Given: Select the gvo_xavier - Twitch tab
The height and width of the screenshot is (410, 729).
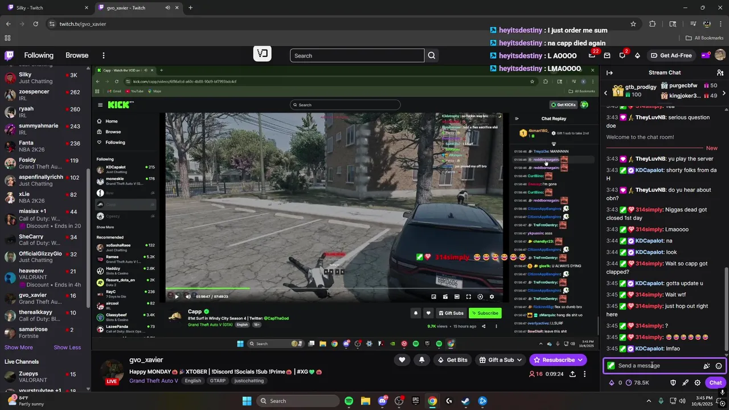Looking at the screenshot, I should click(138, 7).
